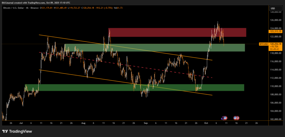This screenshot has height=137, width=285.
Task: Click the US flag economic event near Oct 11
Action: click(225, 118)
